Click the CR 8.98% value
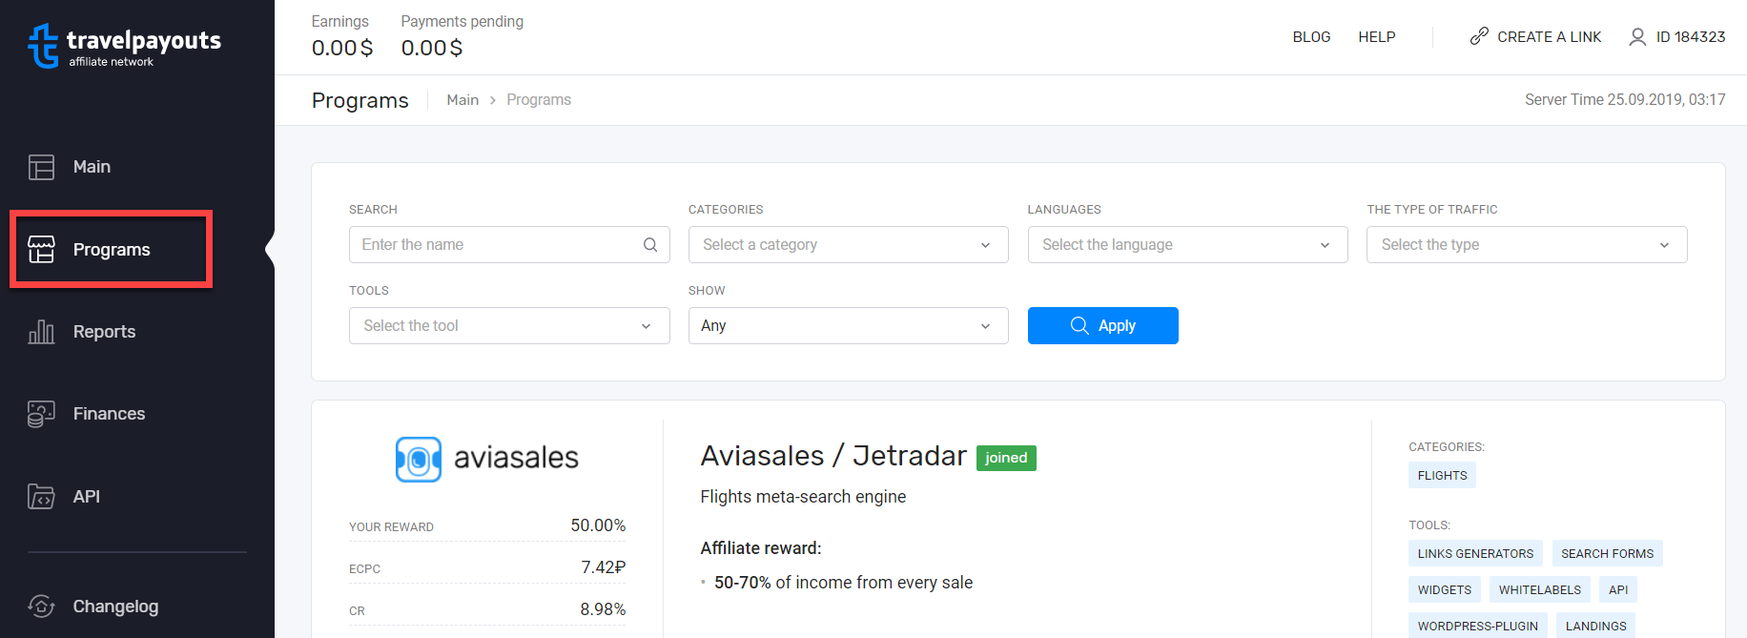Viewport: 1747px width, 638px height. coord(603,609)
